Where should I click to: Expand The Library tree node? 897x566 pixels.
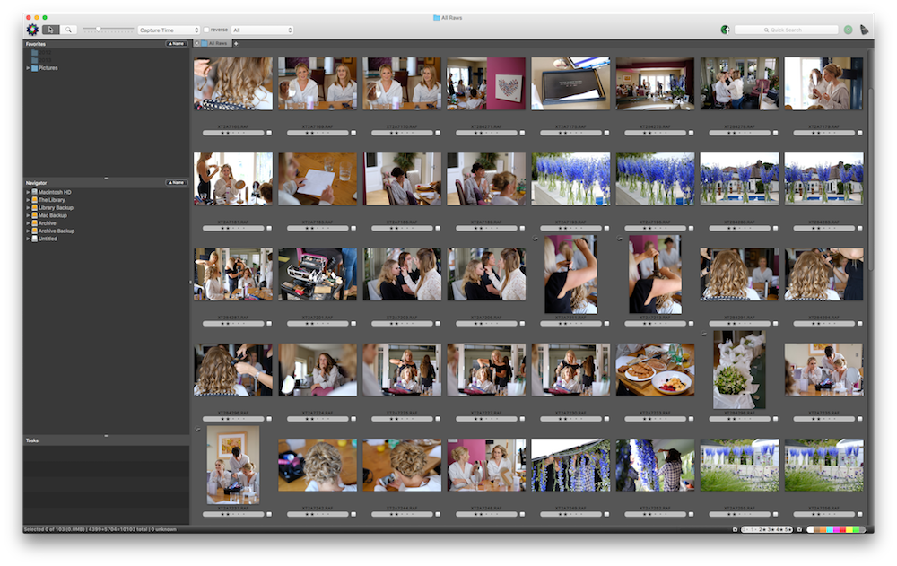click(28, 200)
